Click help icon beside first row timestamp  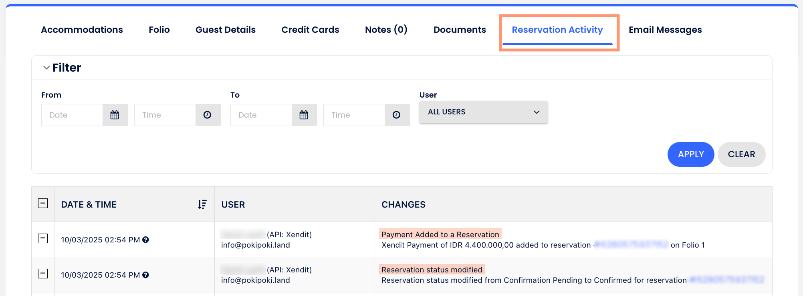coord(146,240)
